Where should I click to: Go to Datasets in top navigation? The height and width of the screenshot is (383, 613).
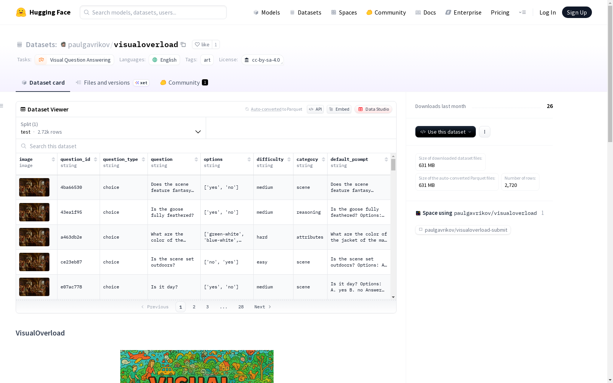click(305, 12)
